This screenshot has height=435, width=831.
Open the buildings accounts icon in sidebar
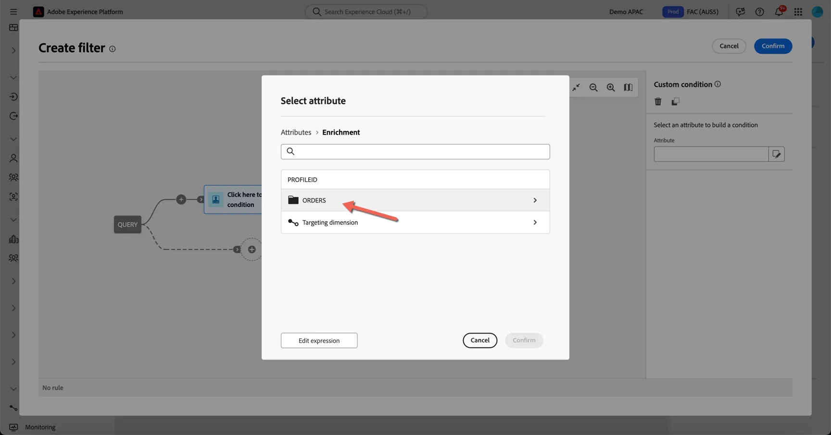pyautogui.click(x=13, y=239)
